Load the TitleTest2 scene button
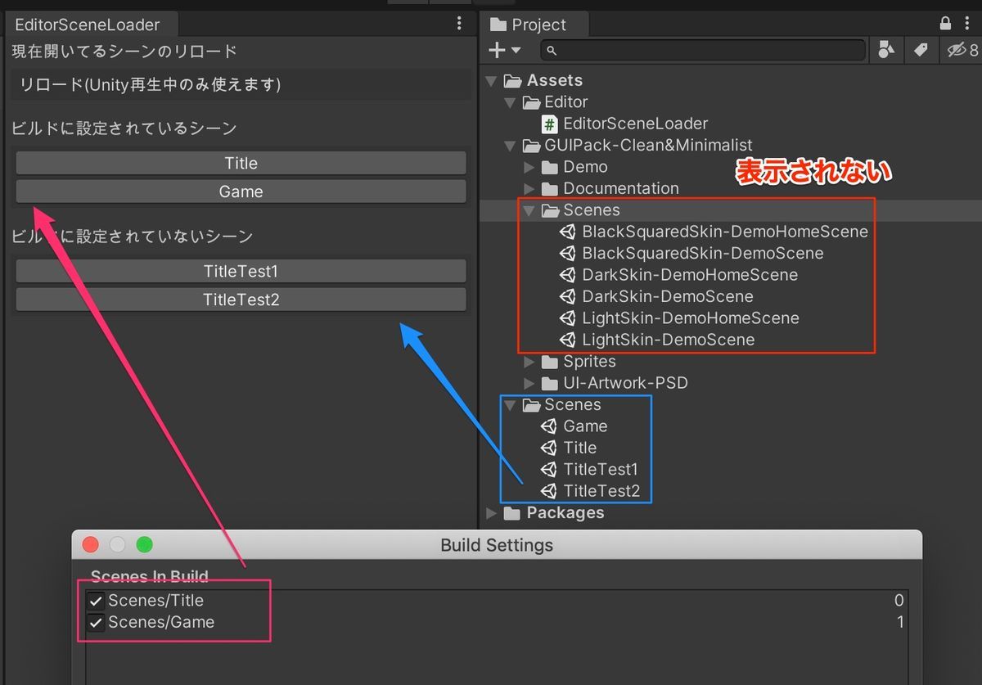Image resolution: width=982 pixels, height=685 pixels. pyautogui.click(x=241, y=300)
